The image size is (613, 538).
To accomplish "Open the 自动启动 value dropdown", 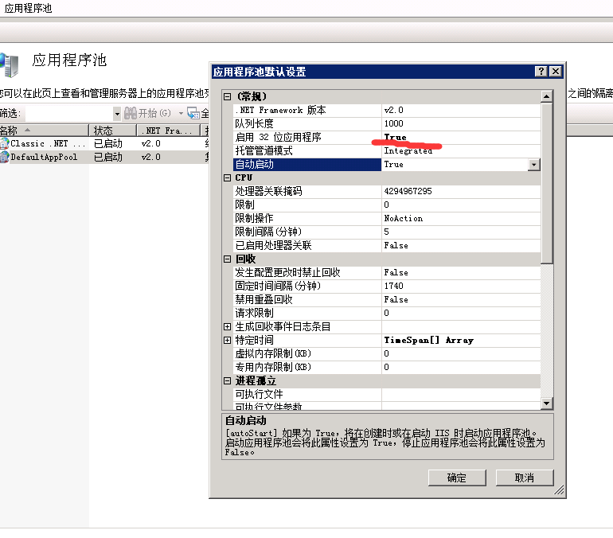I will 533,165.
